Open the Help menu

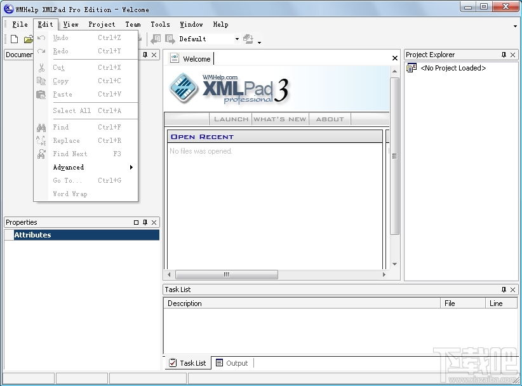tap(221, 24)
